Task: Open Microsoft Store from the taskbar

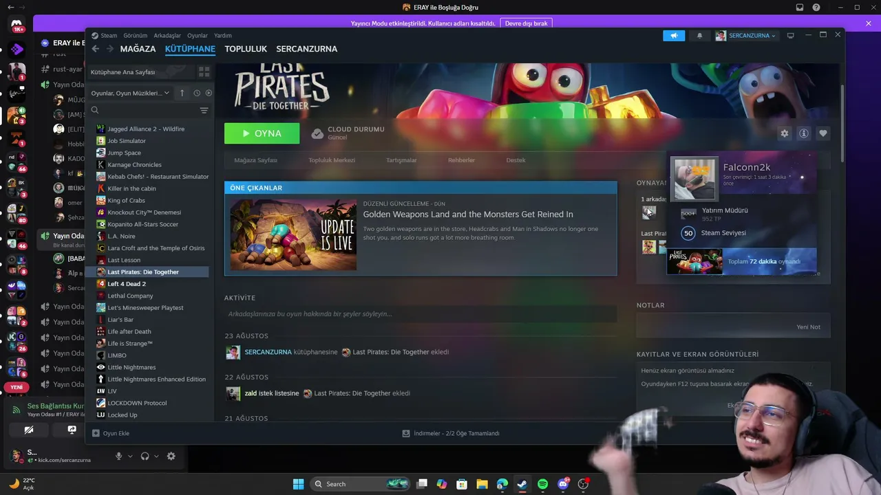Action: [x=462, y=484]
